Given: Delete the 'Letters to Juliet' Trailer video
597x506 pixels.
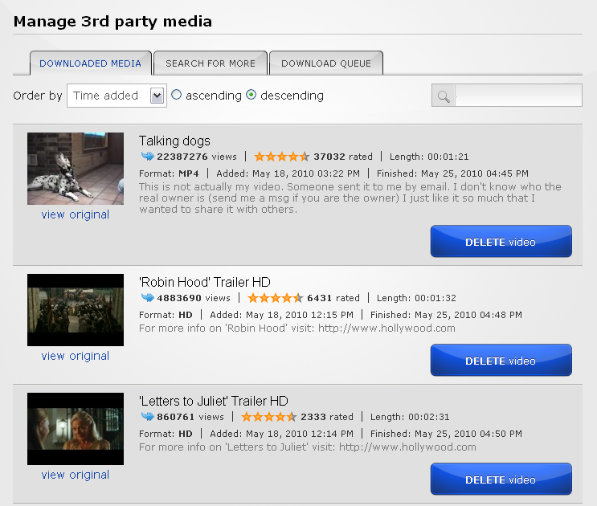Looking at the screenshot, I should [501, 479].
